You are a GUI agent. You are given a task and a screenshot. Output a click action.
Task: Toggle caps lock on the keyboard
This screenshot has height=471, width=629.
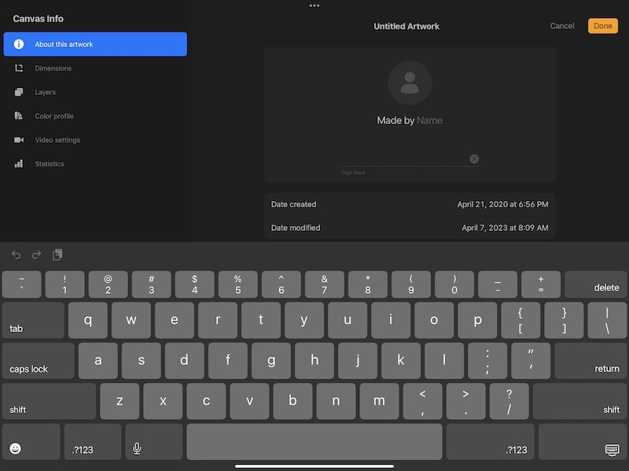[37, 360]
